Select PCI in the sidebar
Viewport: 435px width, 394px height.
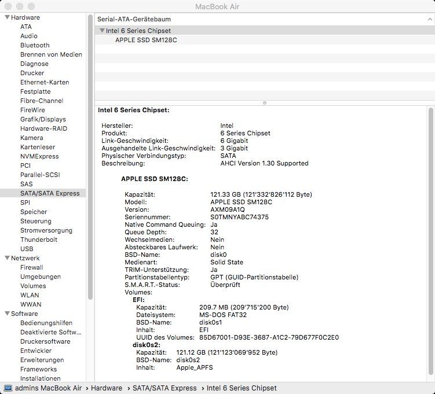25,165
